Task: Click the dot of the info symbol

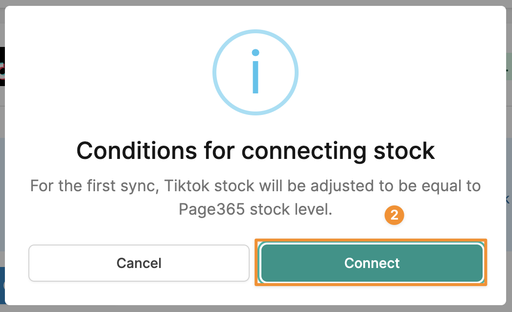Action: 256,52
